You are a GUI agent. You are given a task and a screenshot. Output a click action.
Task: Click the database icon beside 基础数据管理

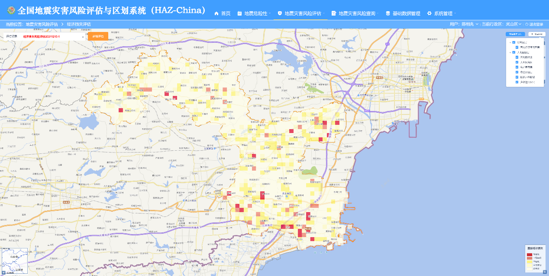388,13
